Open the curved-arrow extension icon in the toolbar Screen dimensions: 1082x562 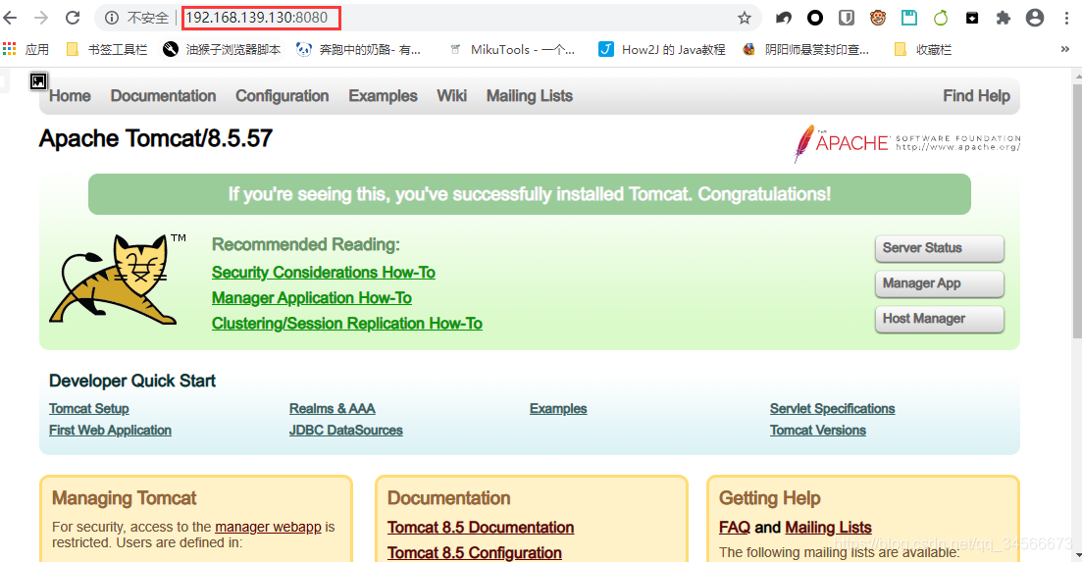click(x=783, y=18)
